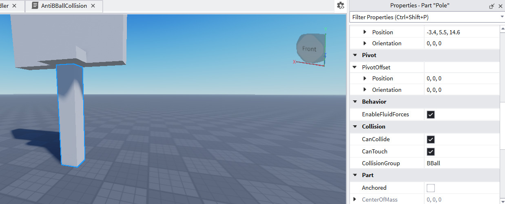Collapse the Collision section
505x204 pixels.
click(x=355, y=126)
